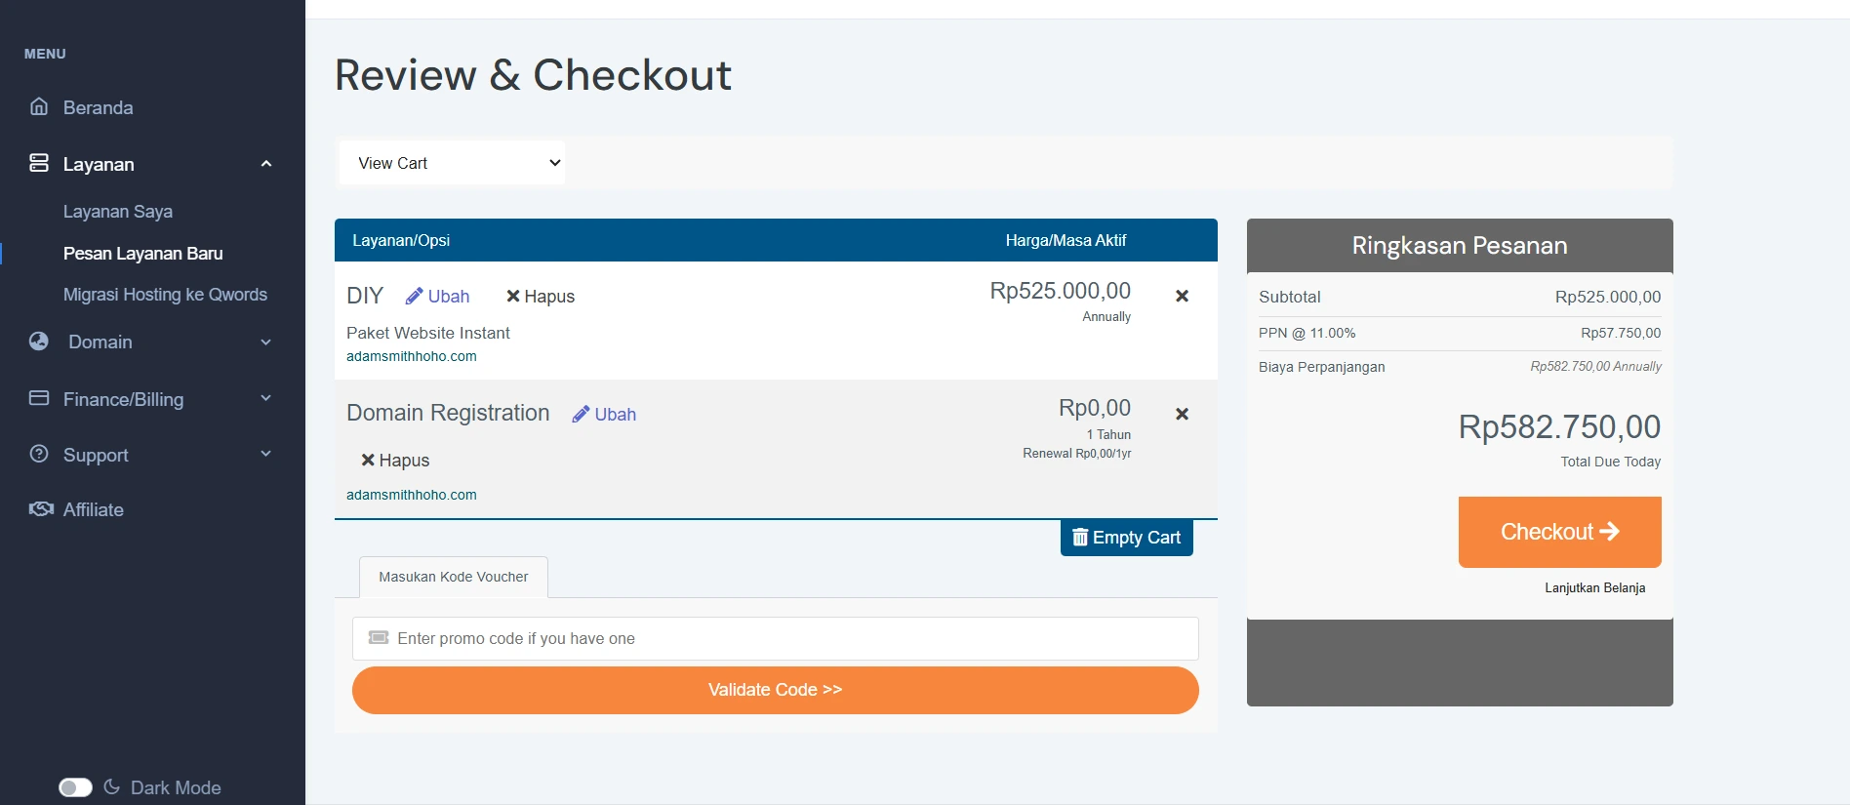Image resolution: width=1850 pixels, height=805 pixels.
Task: Click the Domain globe icon
Action: [x=39, y=342]
